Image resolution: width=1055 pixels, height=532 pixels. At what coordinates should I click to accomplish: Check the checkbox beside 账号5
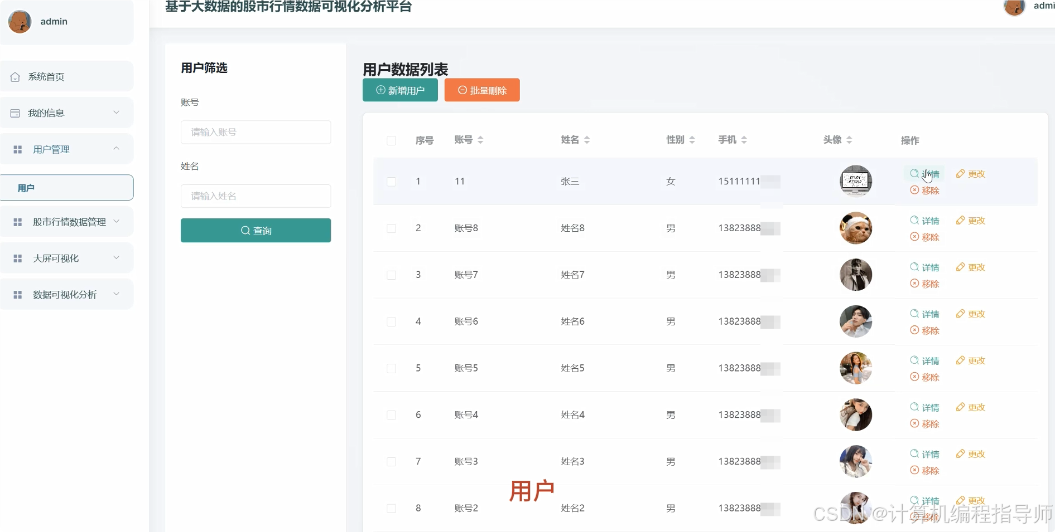(x=391, y=369)
